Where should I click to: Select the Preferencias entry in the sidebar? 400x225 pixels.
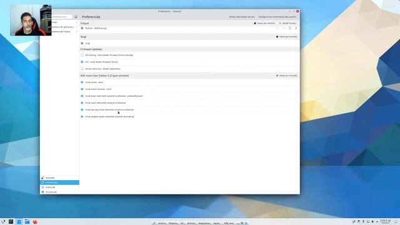(59, 182)
